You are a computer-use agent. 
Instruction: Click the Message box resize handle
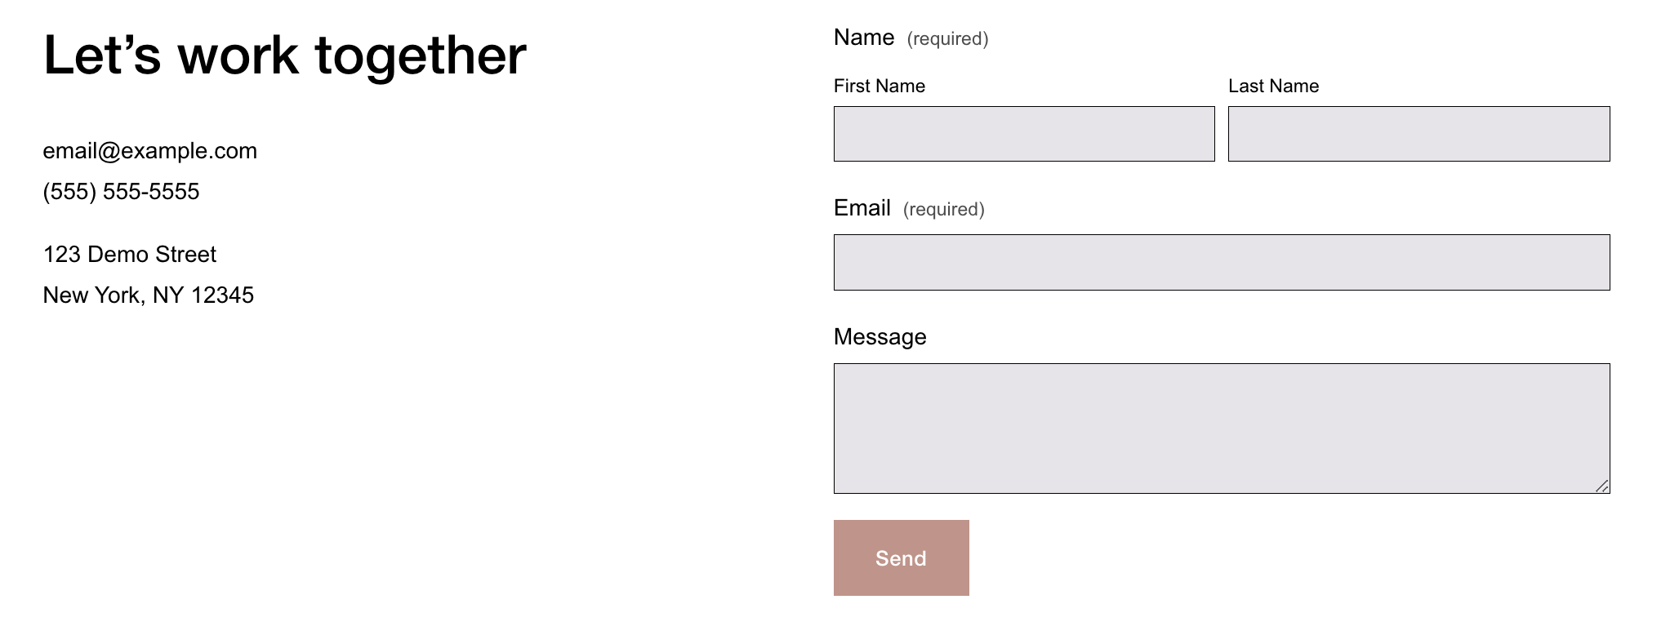1601,486
